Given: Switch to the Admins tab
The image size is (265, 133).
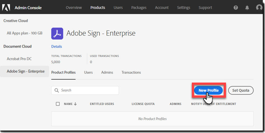Looking at the screenshot, I should tap(107, 72).
